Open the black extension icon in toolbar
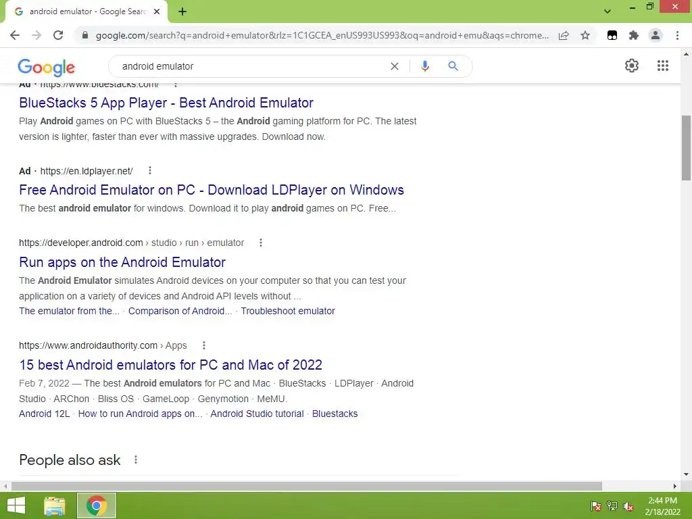Screen dimensions: 692x519 point(612,35)
